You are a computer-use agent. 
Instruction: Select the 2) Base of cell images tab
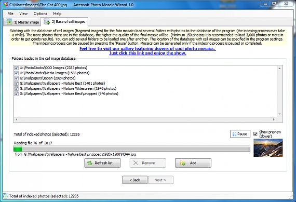click(64, 21)
